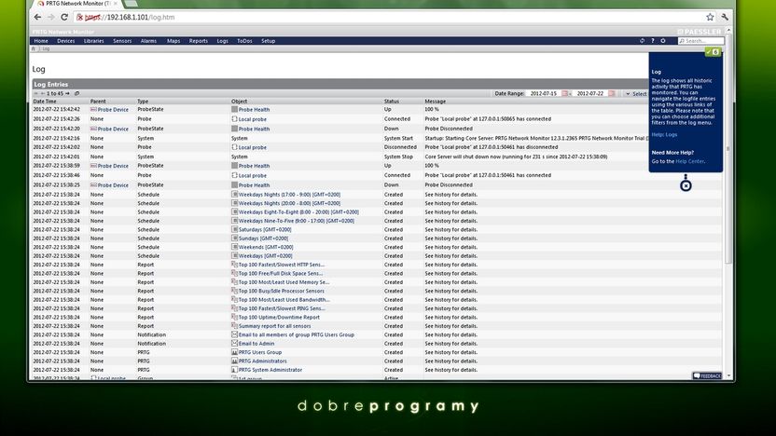Open the Help: Logs link
The image size is (776, 436).
click(664, 134)
